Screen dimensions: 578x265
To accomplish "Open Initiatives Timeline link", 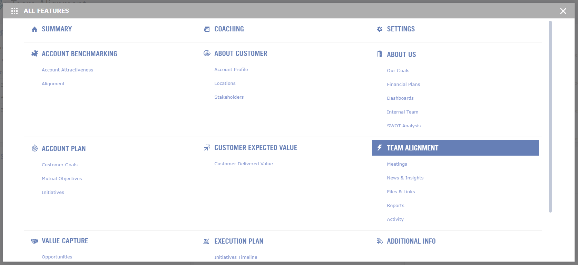I will point(236,257).
